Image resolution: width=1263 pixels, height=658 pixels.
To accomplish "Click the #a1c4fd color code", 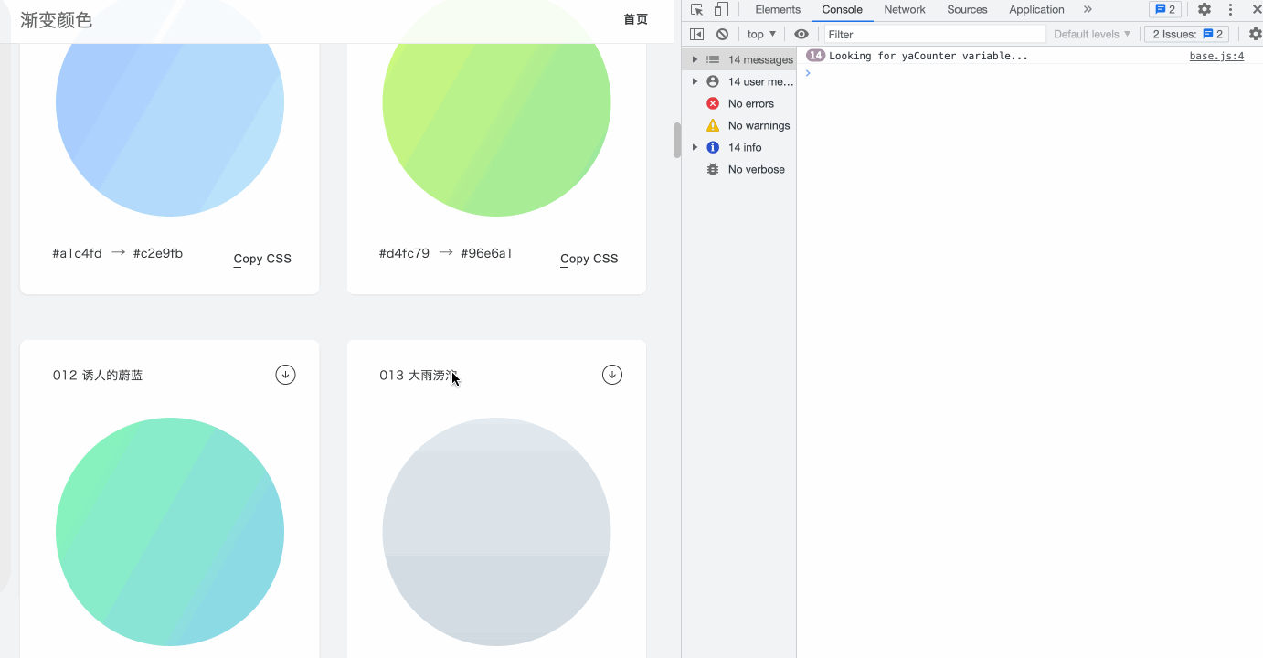I will pos(78,253).
